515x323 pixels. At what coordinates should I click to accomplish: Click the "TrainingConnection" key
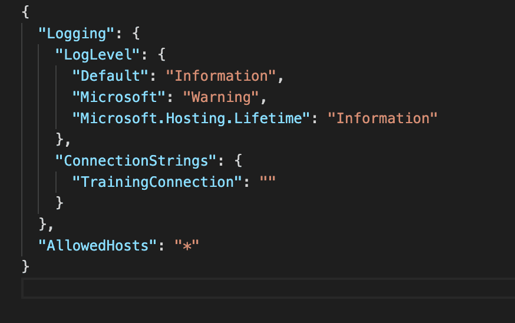(157, 182)
